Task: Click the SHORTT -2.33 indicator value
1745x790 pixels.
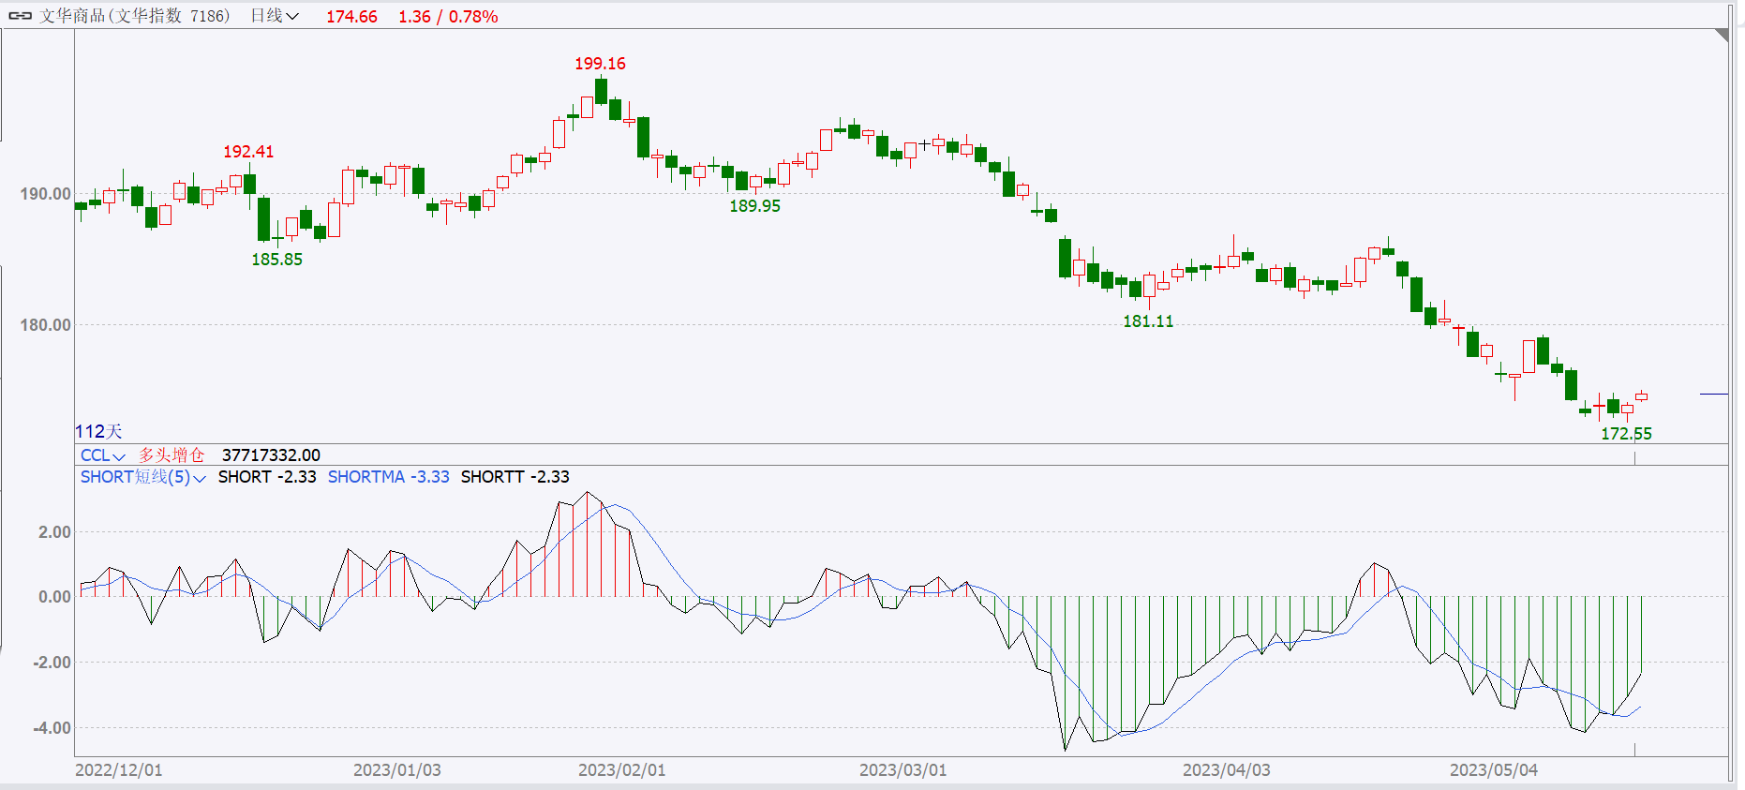Action: 515,477
